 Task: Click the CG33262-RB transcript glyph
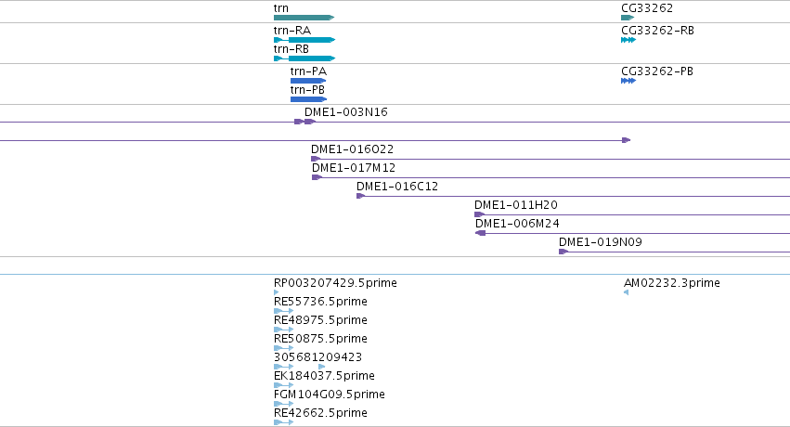[628, 40]
